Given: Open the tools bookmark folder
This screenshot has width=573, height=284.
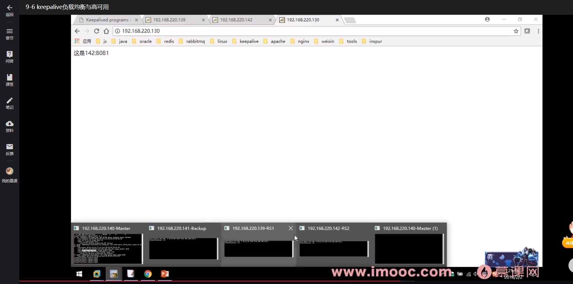Looking at the screenshot, I should pyautogui.click(x=348, y=41).
